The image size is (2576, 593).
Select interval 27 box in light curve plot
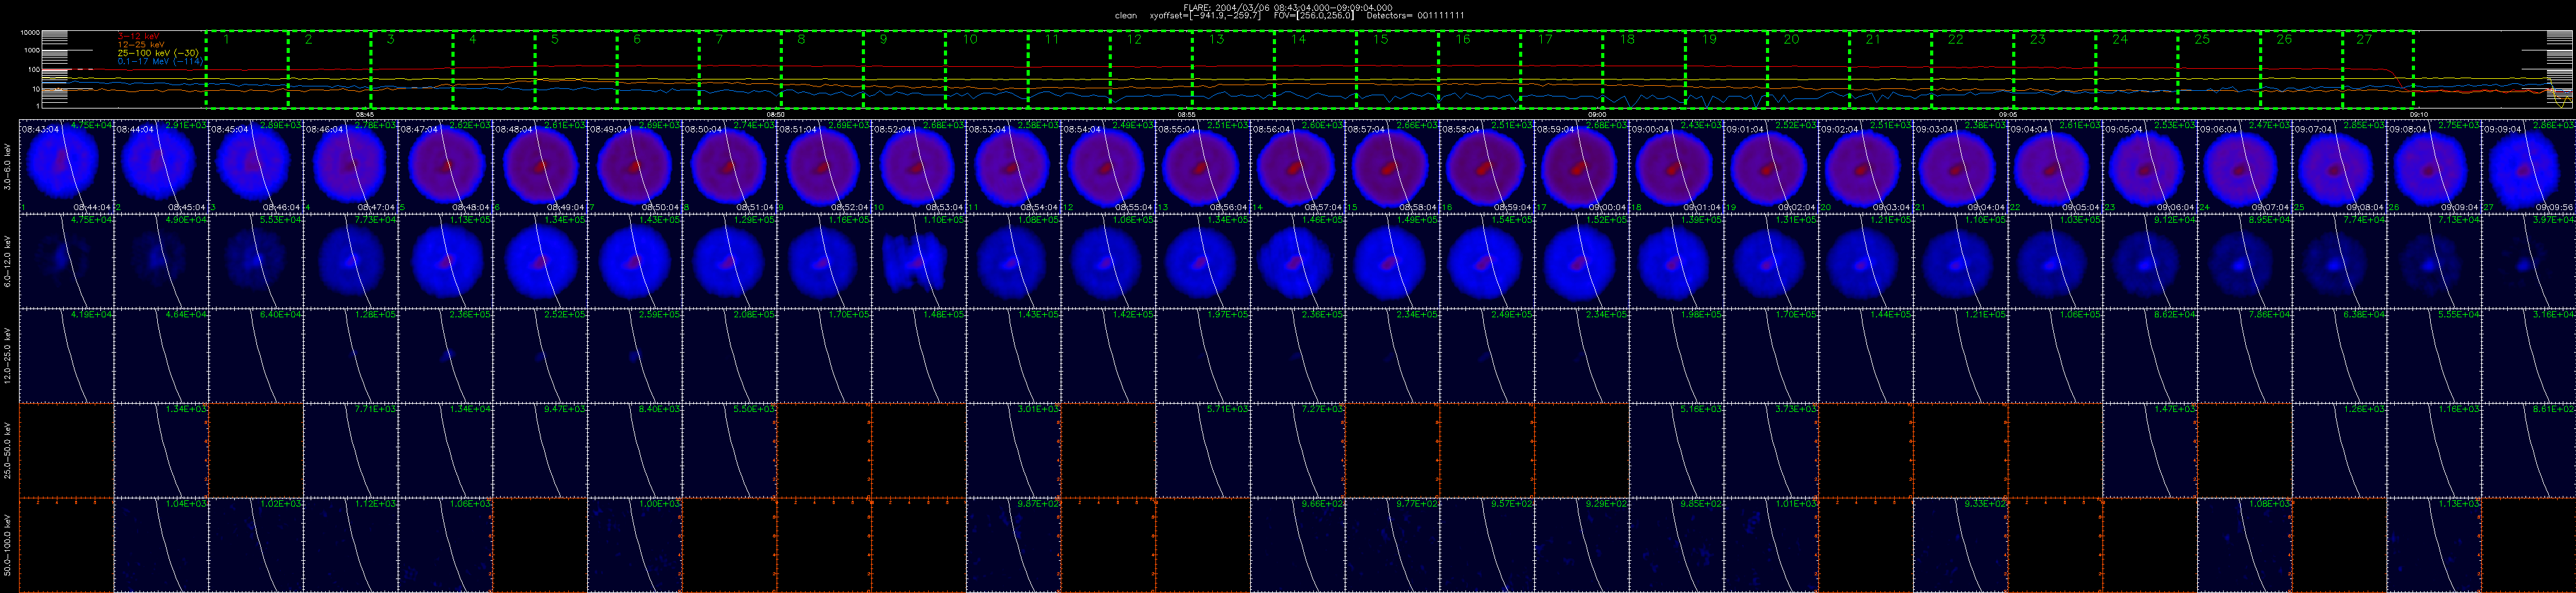click(x=2378, y=69)
